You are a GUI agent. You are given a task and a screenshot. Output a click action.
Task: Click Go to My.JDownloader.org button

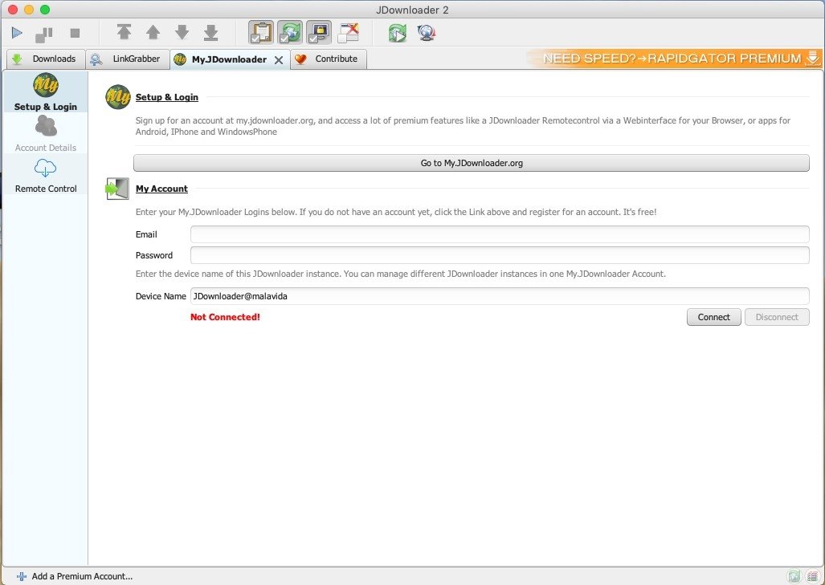[x=472, y=163]
